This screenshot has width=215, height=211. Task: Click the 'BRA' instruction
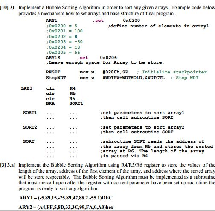50,103
